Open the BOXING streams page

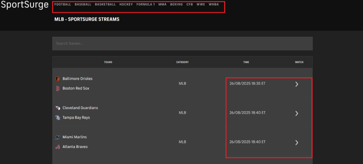point(176,5)
